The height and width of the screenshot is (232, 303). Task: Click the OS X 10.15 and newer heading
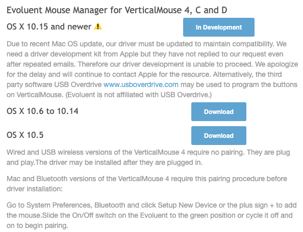[x=49, y=26]
